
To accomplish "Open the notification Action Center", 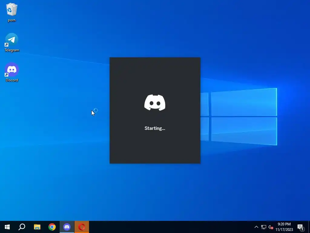I will coord(301,227).
